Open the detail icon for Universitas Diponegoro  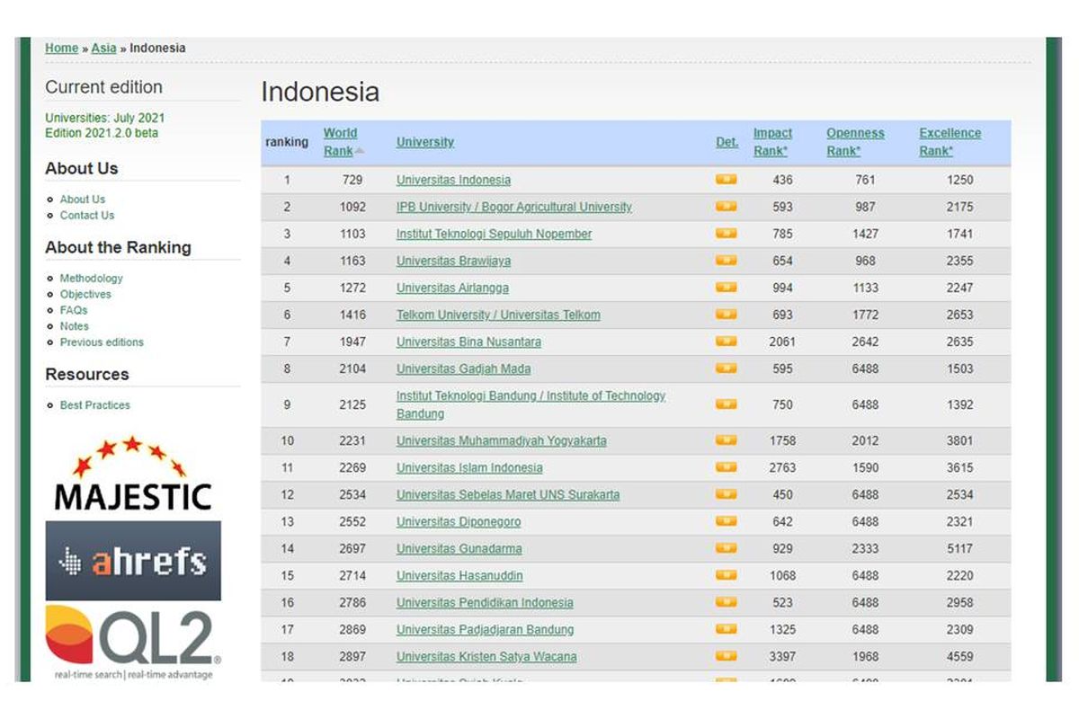[726, 521]
